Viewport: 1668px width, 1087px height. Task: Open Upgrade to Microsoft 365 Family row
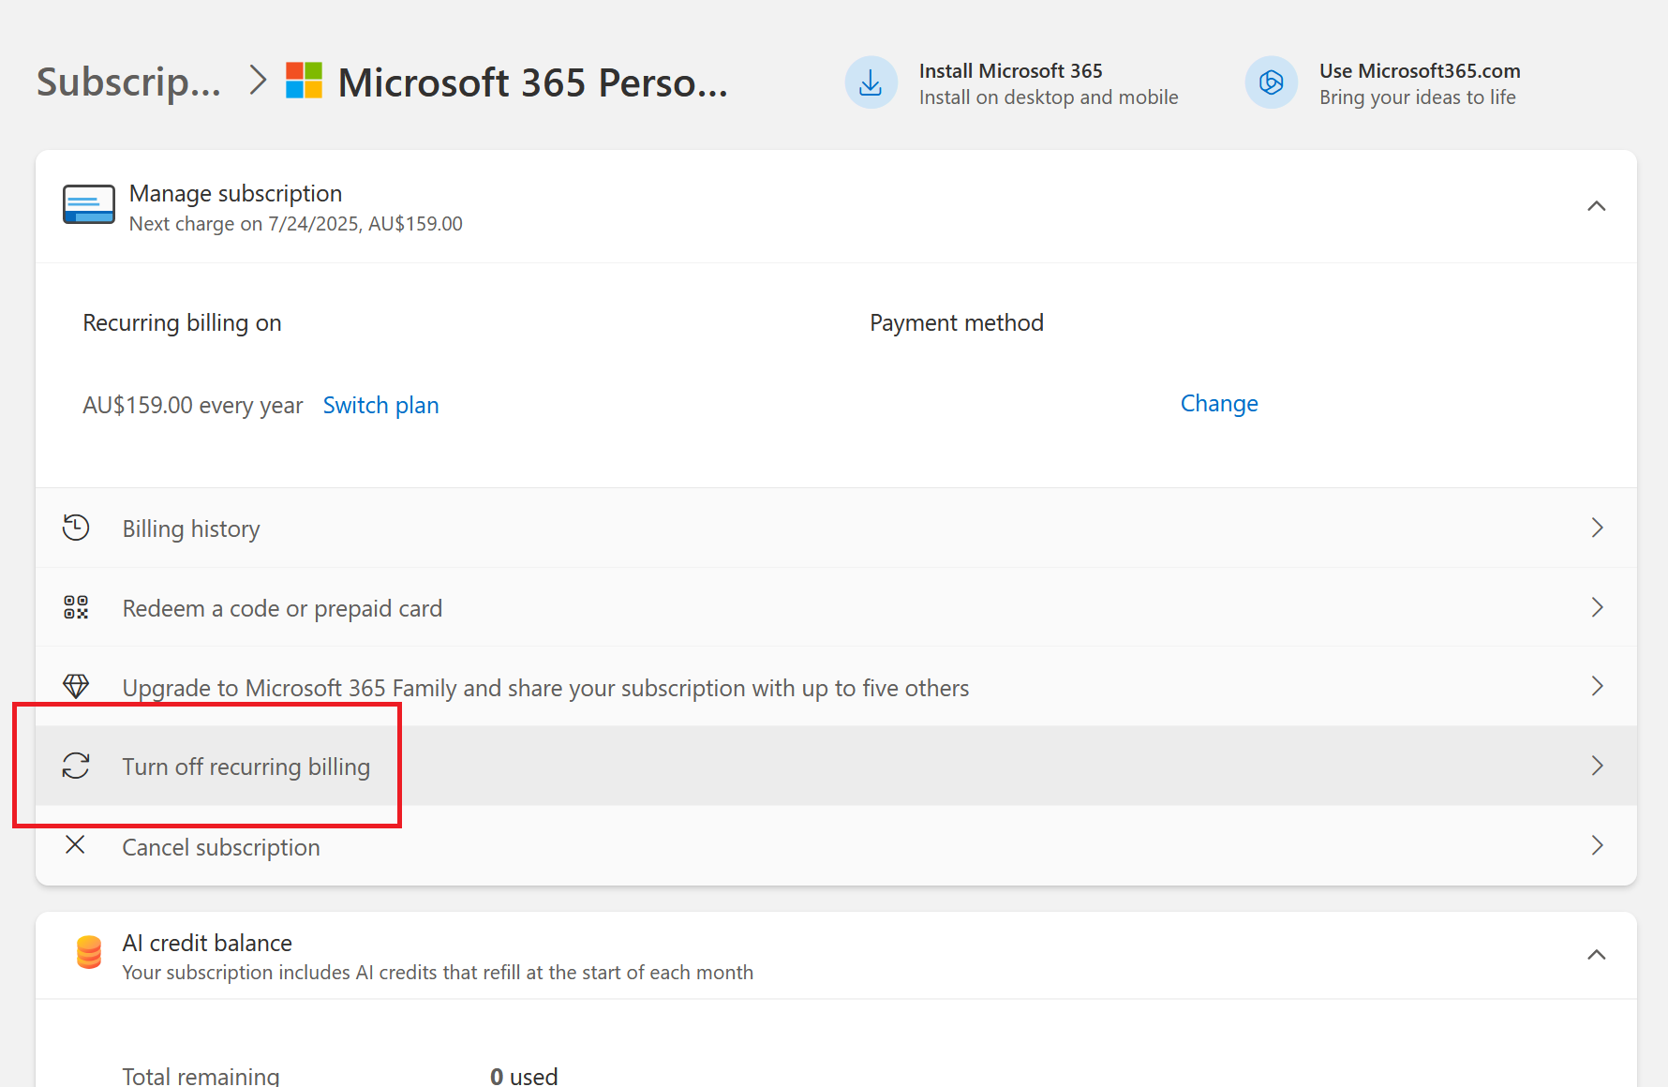click(x=545, y=688)
